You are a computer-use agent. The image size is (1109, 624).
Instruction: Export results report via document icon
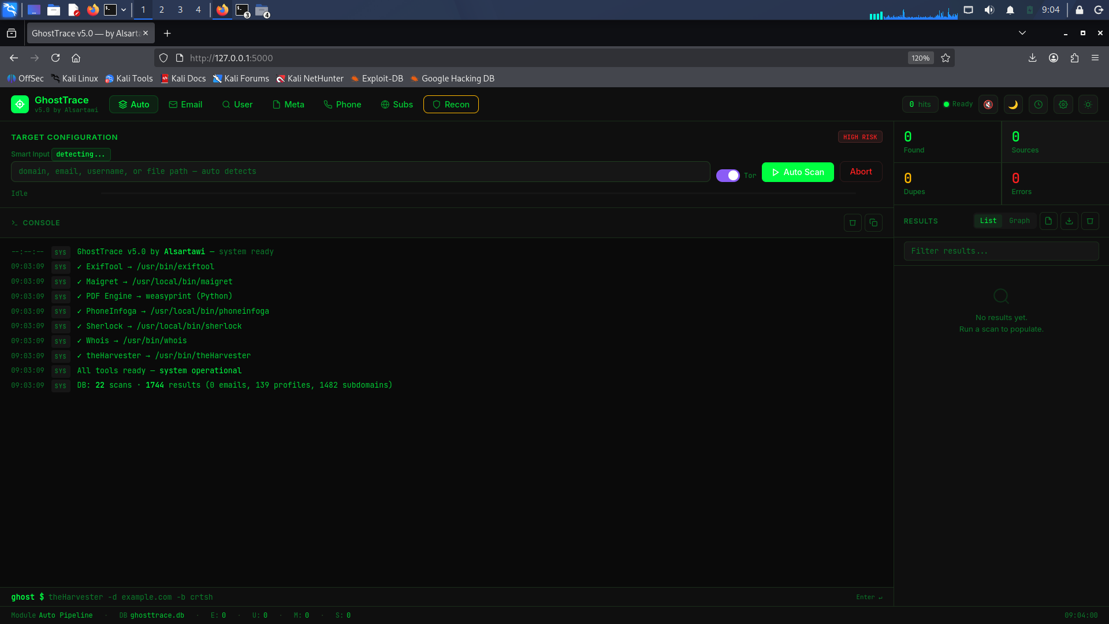[x=1048, y=221]
